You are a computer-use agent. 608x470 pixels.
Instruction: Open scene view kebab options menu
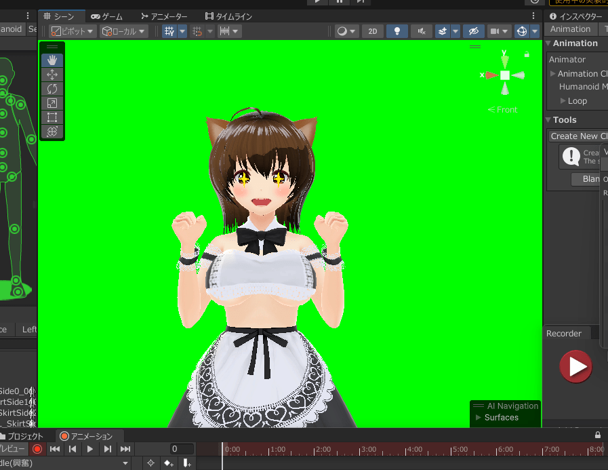(533, 16)
